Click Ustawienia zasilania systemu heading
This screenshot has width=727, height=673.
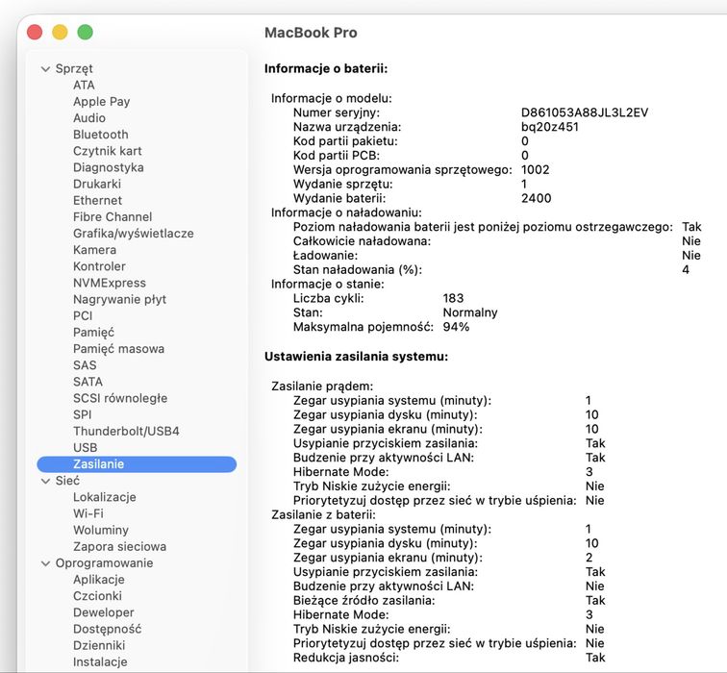356,357
